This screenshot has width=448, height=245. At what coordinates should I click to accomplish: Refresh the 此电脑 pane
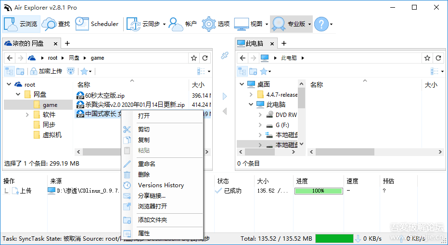click(438, 58)
